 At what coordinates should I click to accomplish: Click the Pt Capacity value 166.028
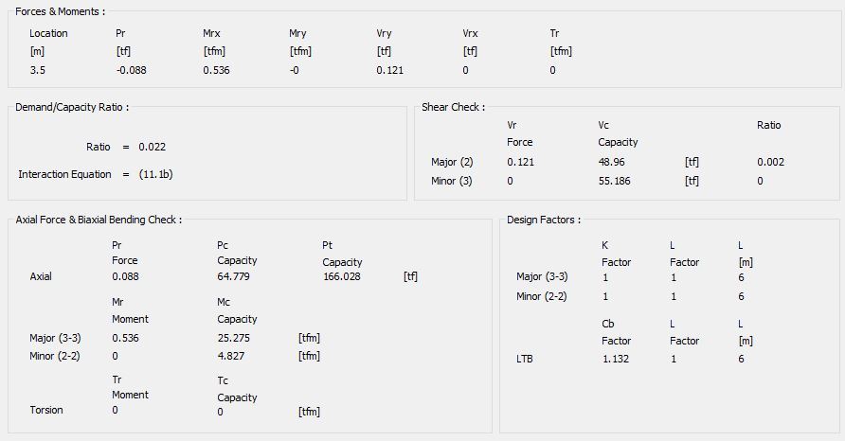[342, 276]
